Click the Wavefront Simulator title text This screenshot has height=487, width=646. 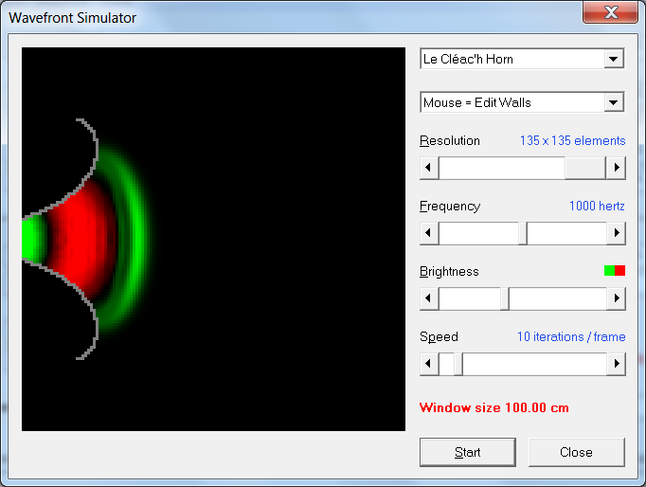(73, 18)
